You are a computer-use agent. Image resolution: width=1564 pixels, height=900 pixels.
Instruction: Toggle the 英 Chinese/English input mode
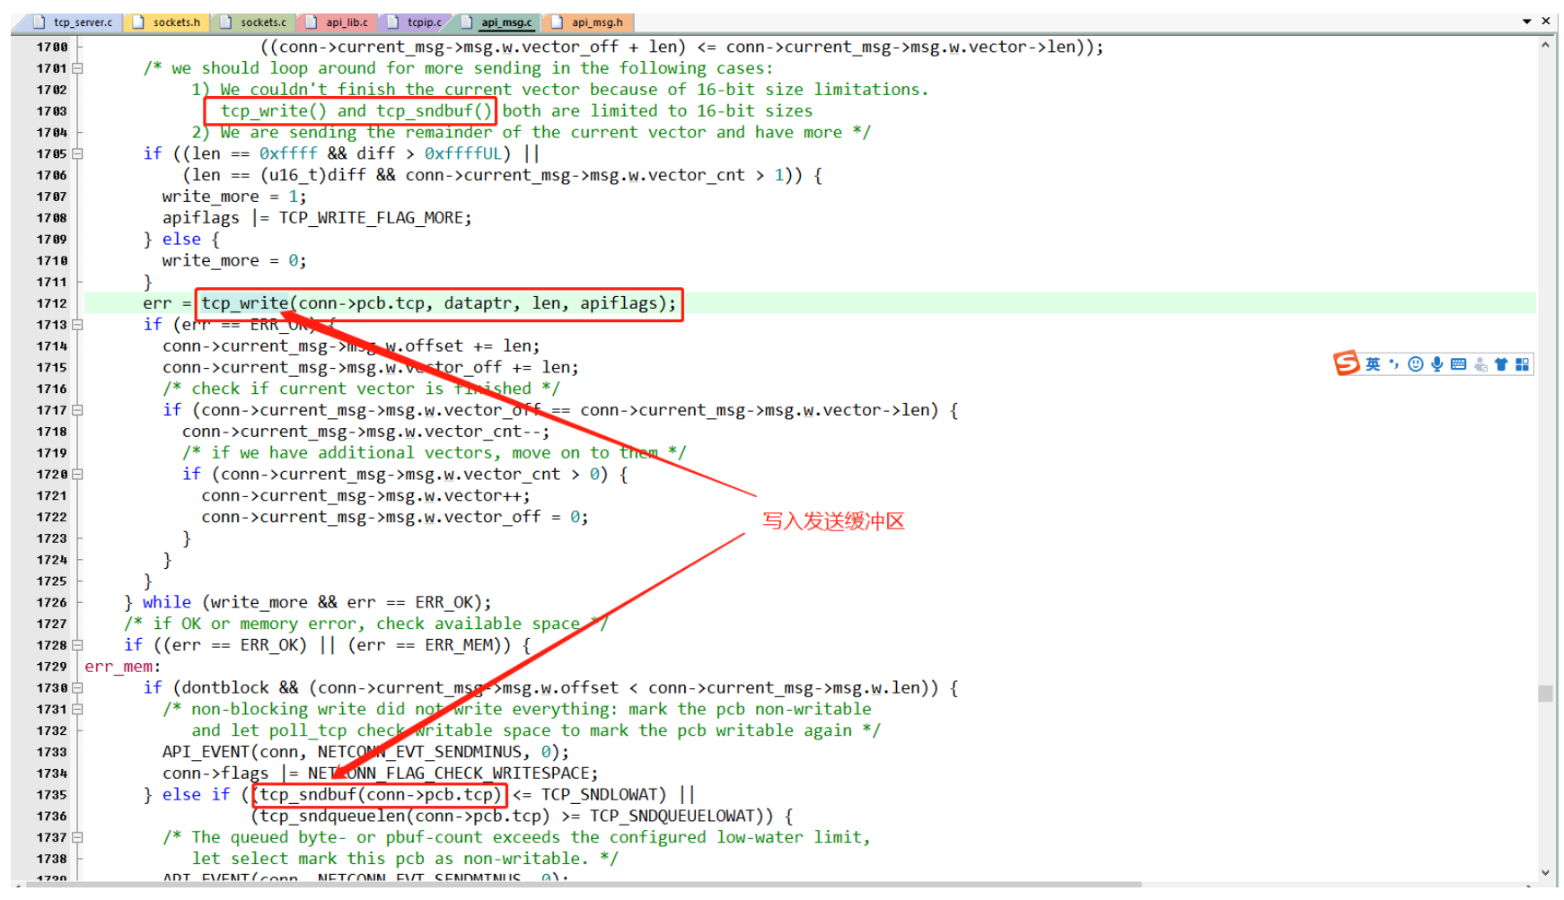point(1373,364)
